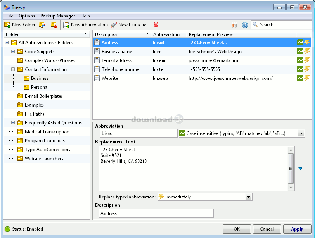
Task: Click inside the Replacement Text area
Action: (194, 169)
